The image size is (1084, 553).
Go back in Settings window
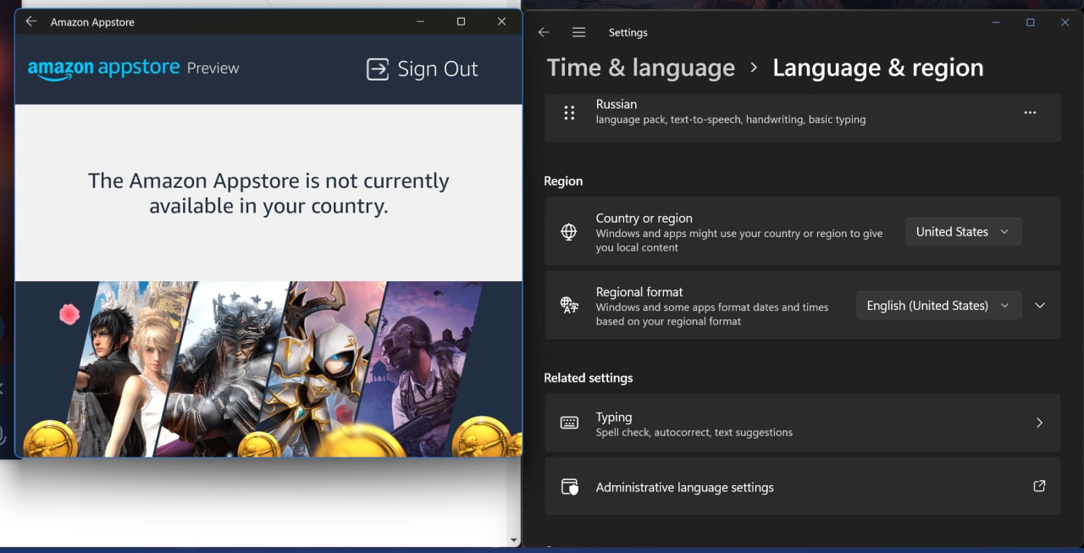544,32
